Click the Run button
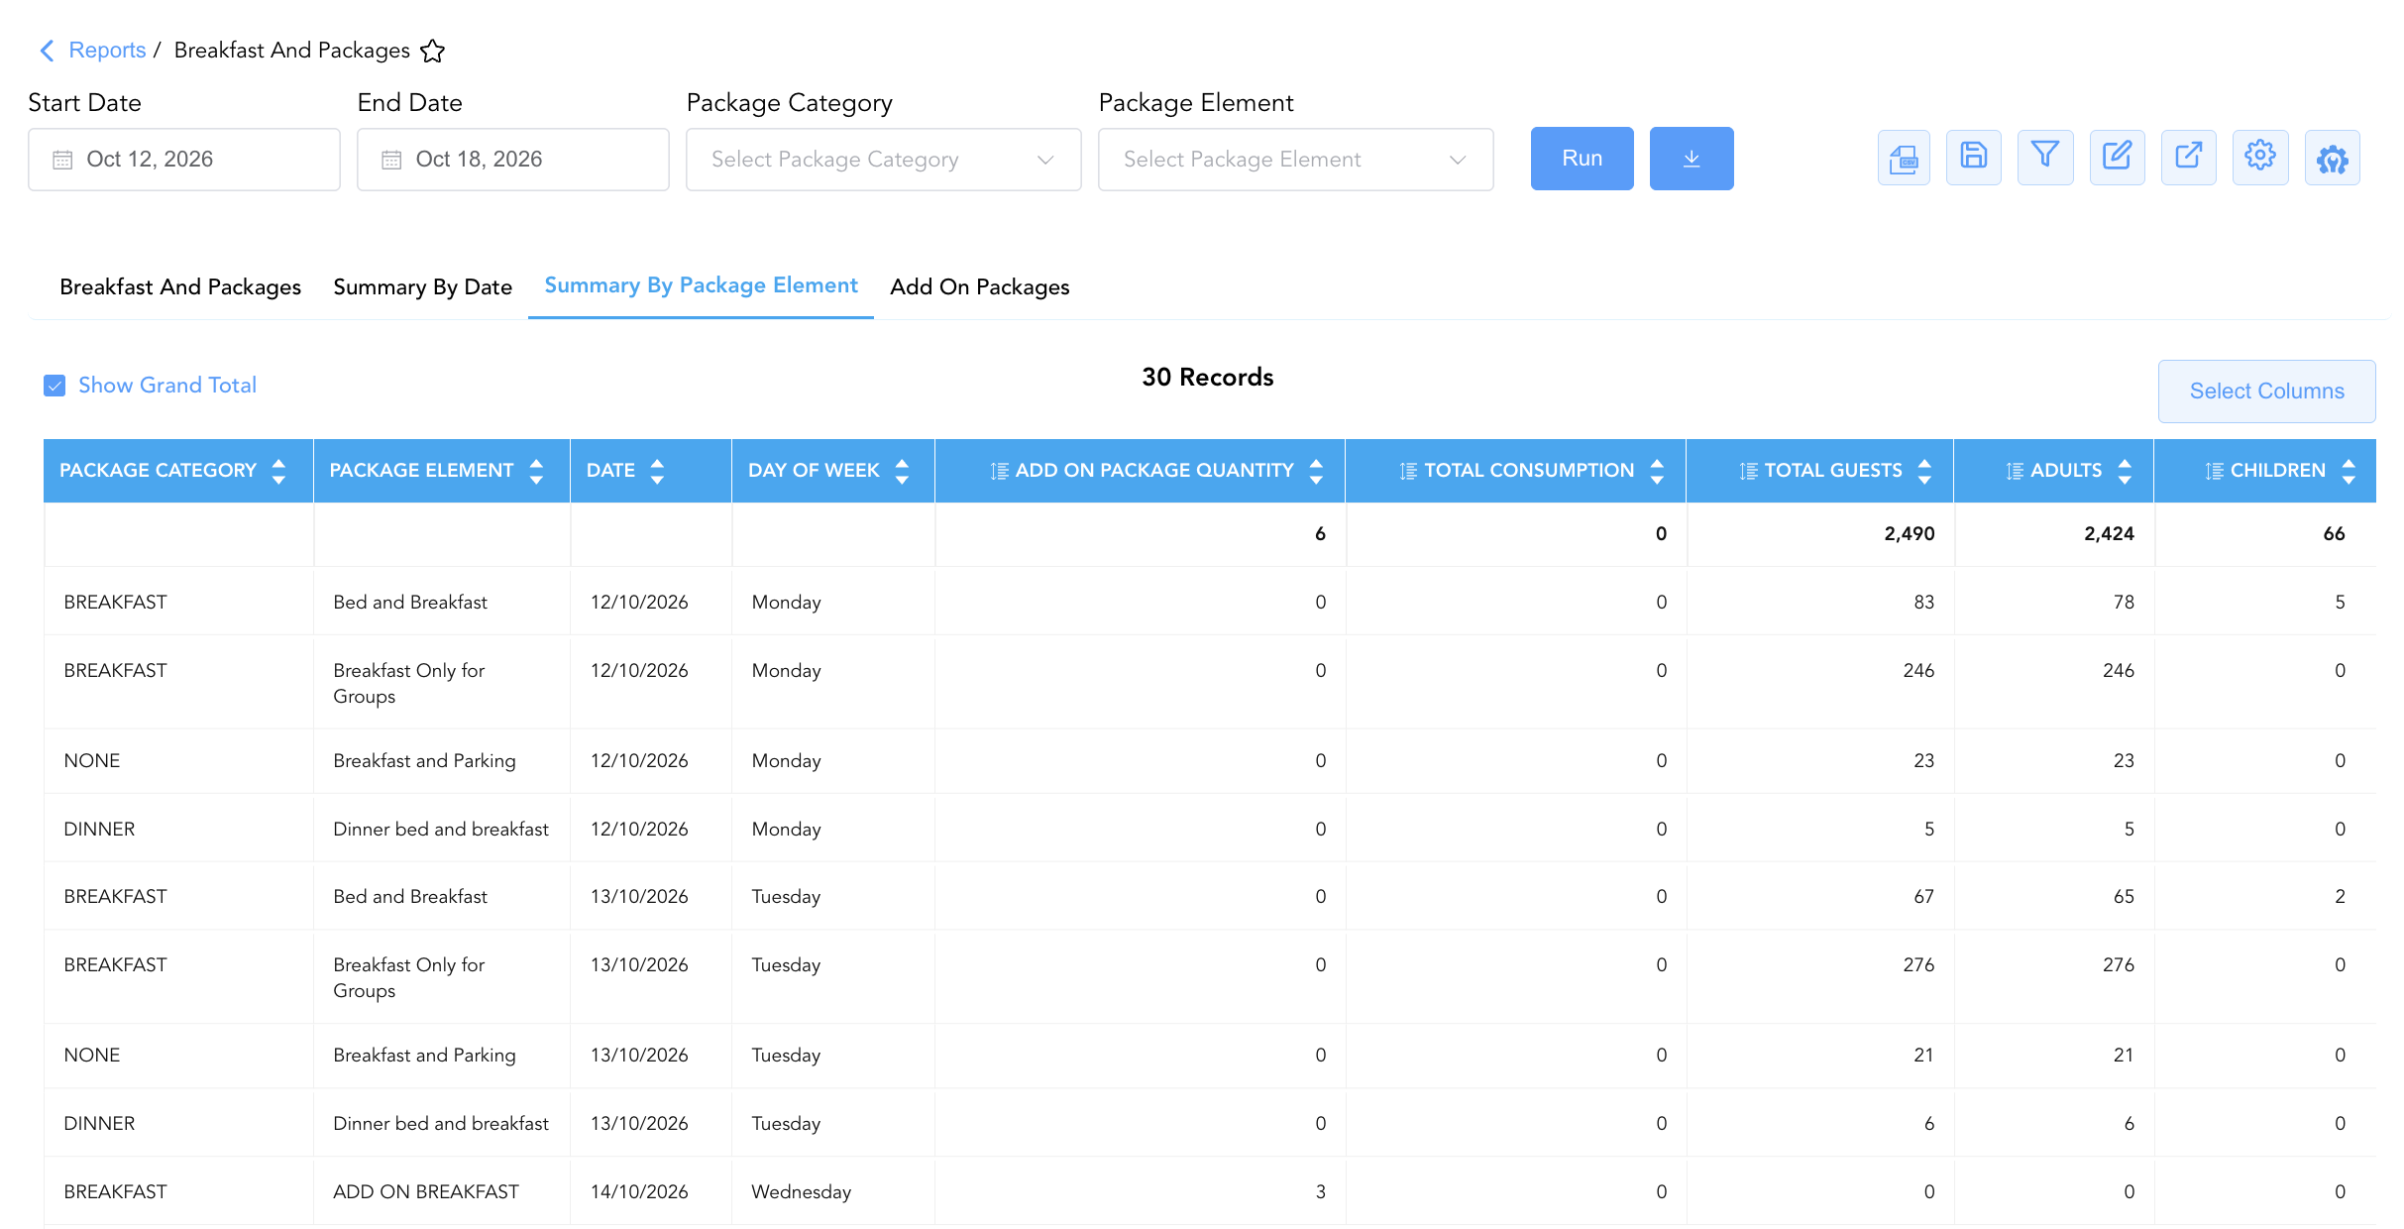This screenshot has width=2404, height=1229. [x=1583, y=159]
